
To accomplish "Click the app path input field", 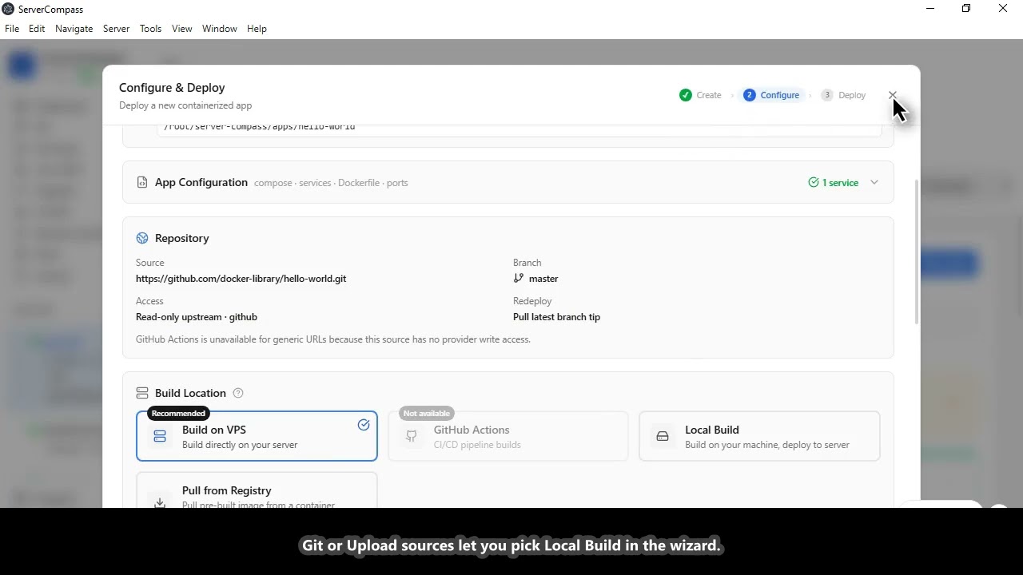I will pos(519,130).
